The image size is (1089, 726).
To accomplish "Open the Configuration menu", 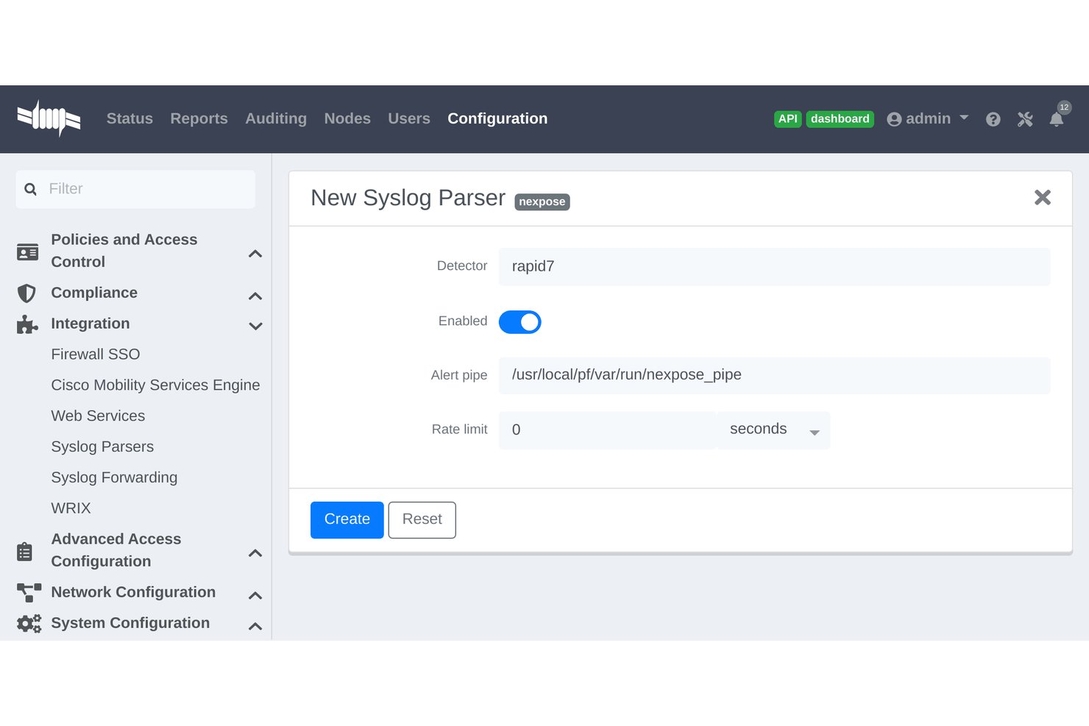I will click(x=497, y=118).
